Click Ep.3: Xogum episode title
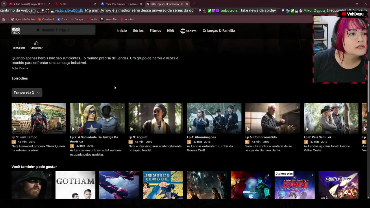 (138, 137)
